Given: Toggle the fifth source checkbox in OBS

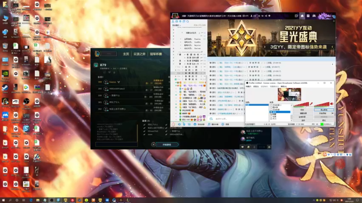Looking at the screenshot, I should pos(271,114).
